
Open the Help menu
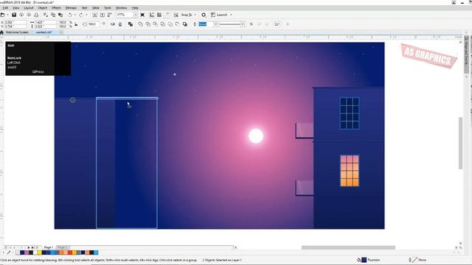[135, 8]
